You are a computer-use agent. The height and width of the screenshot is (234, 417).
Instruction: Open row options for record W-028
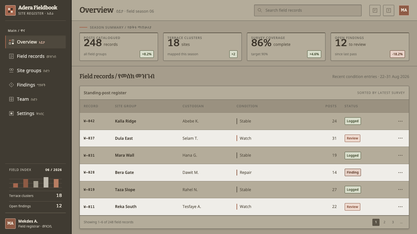[x=400, y=173]
